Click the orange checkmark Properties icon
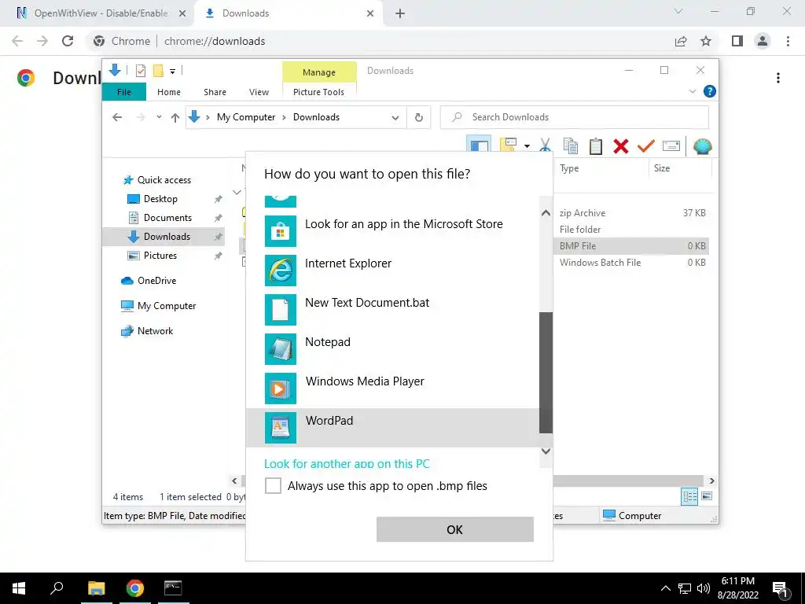 click(x=646, y=145)
